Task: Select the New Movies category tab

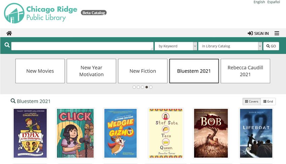Action: (x=40, y=71)
